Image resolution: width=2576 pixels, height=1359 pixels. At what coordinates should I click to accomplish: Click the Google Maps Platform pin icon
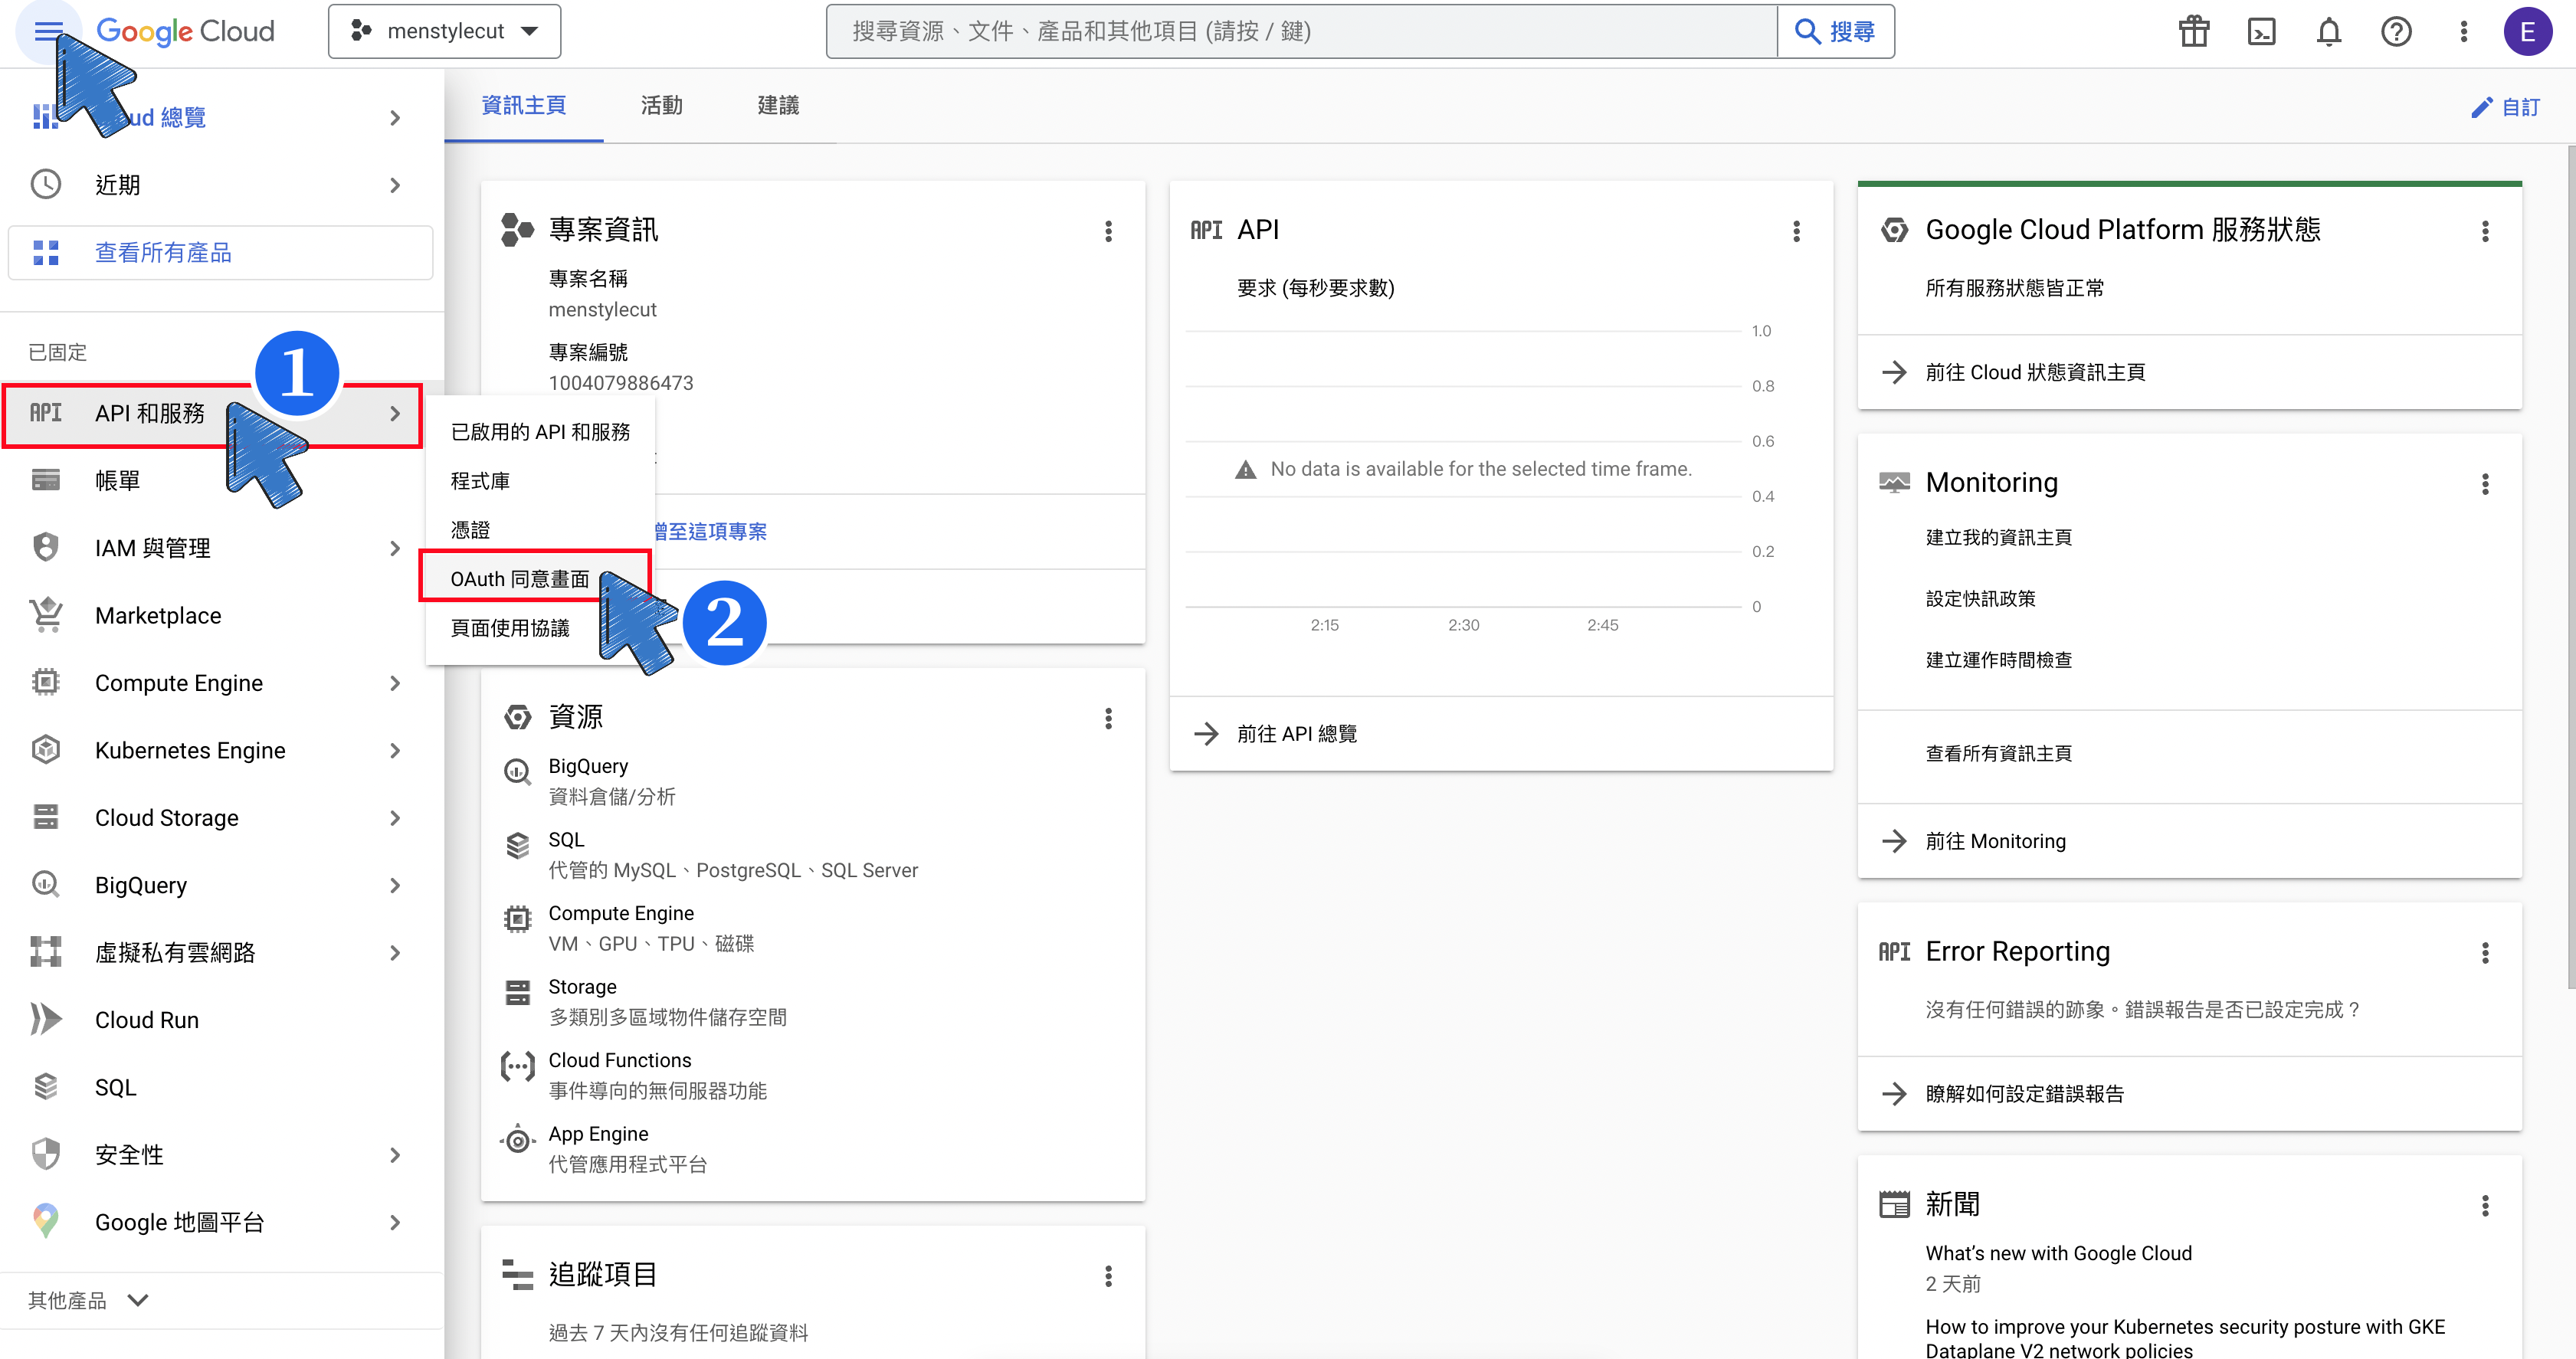tap(46, 1221)
